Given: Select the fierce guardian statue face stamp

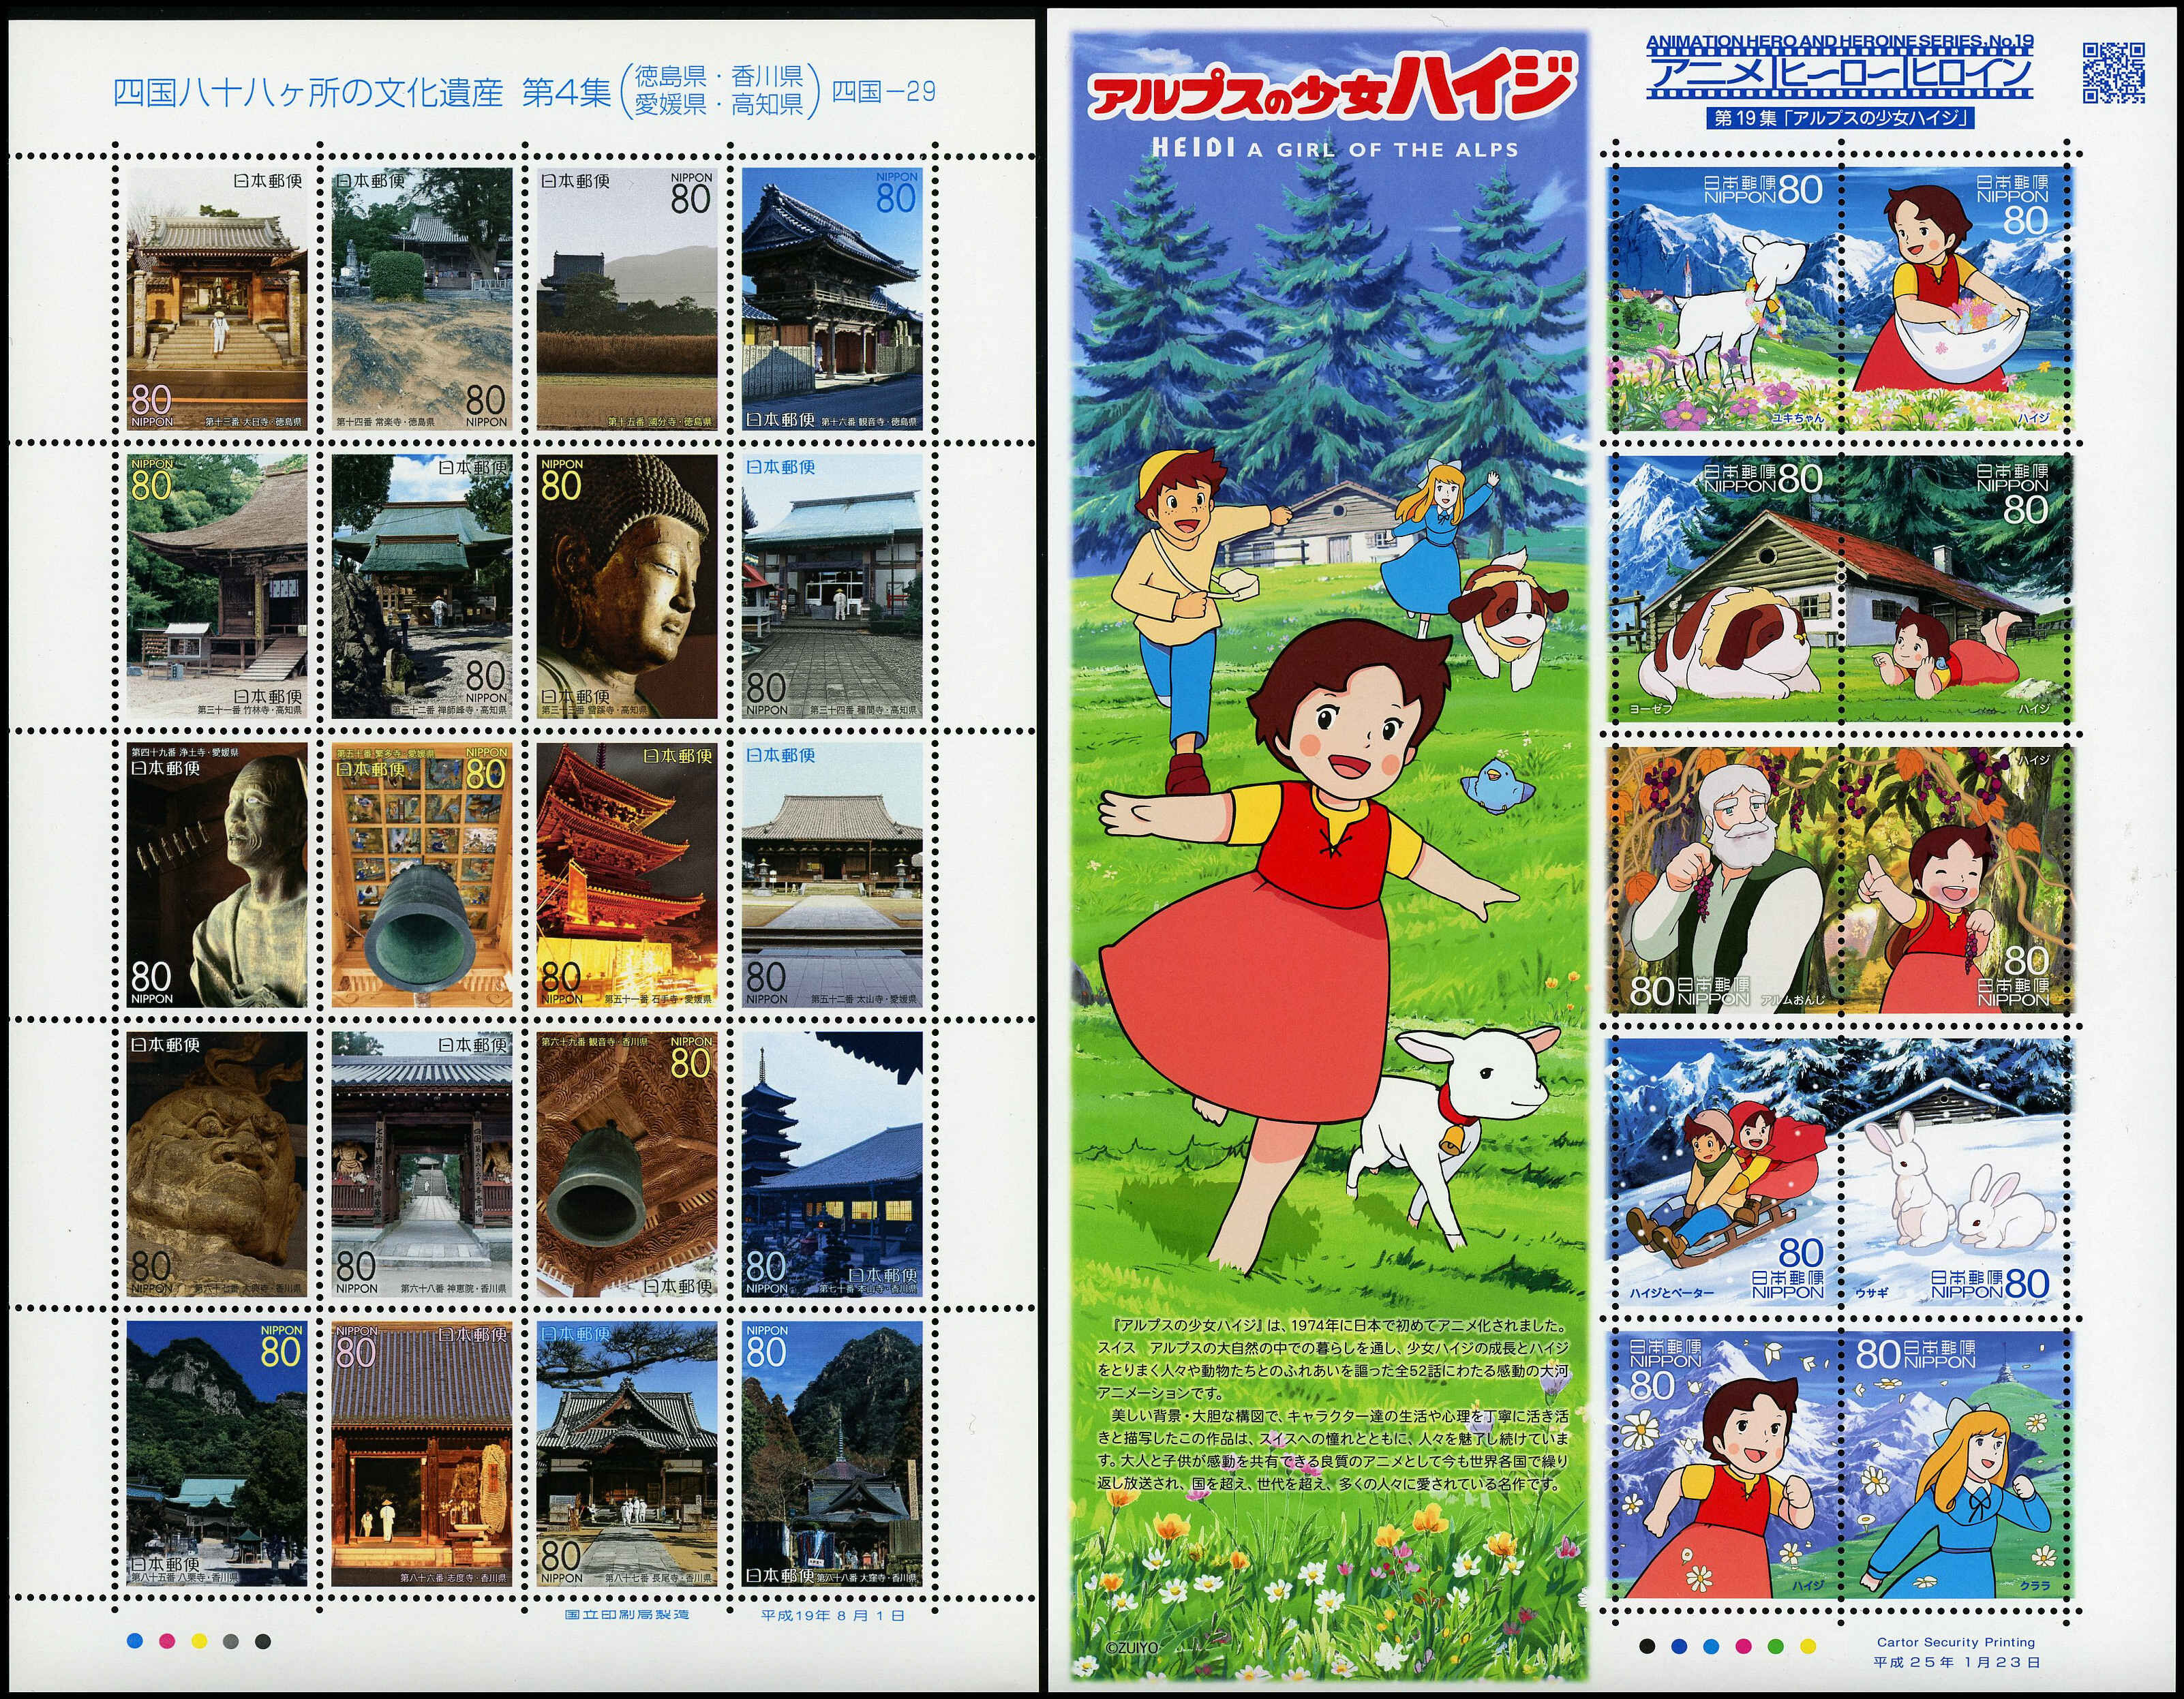Looking at the screenshot, I should click(x=217, y=1165).
